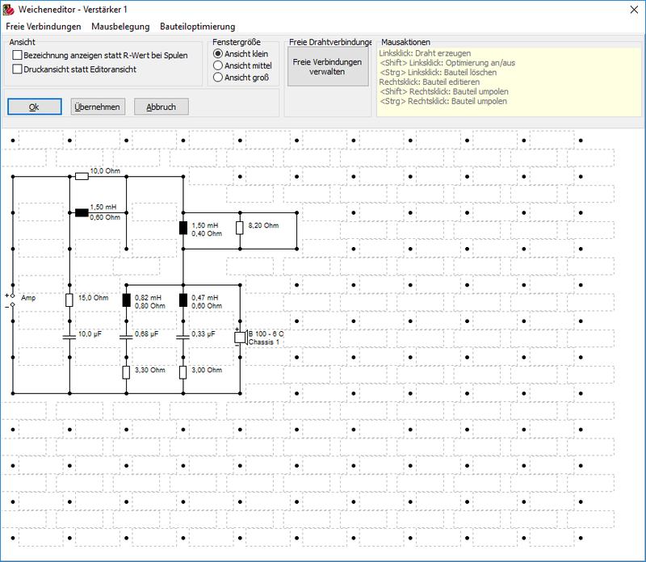The height and width of the screenshot is (562, 646).
Task: Select the Ansicht groß radio option
Action: [217, 78]
